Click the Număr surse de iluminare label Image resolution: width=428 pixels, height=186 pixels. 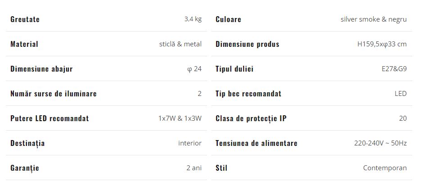click(x=54, y=93)
